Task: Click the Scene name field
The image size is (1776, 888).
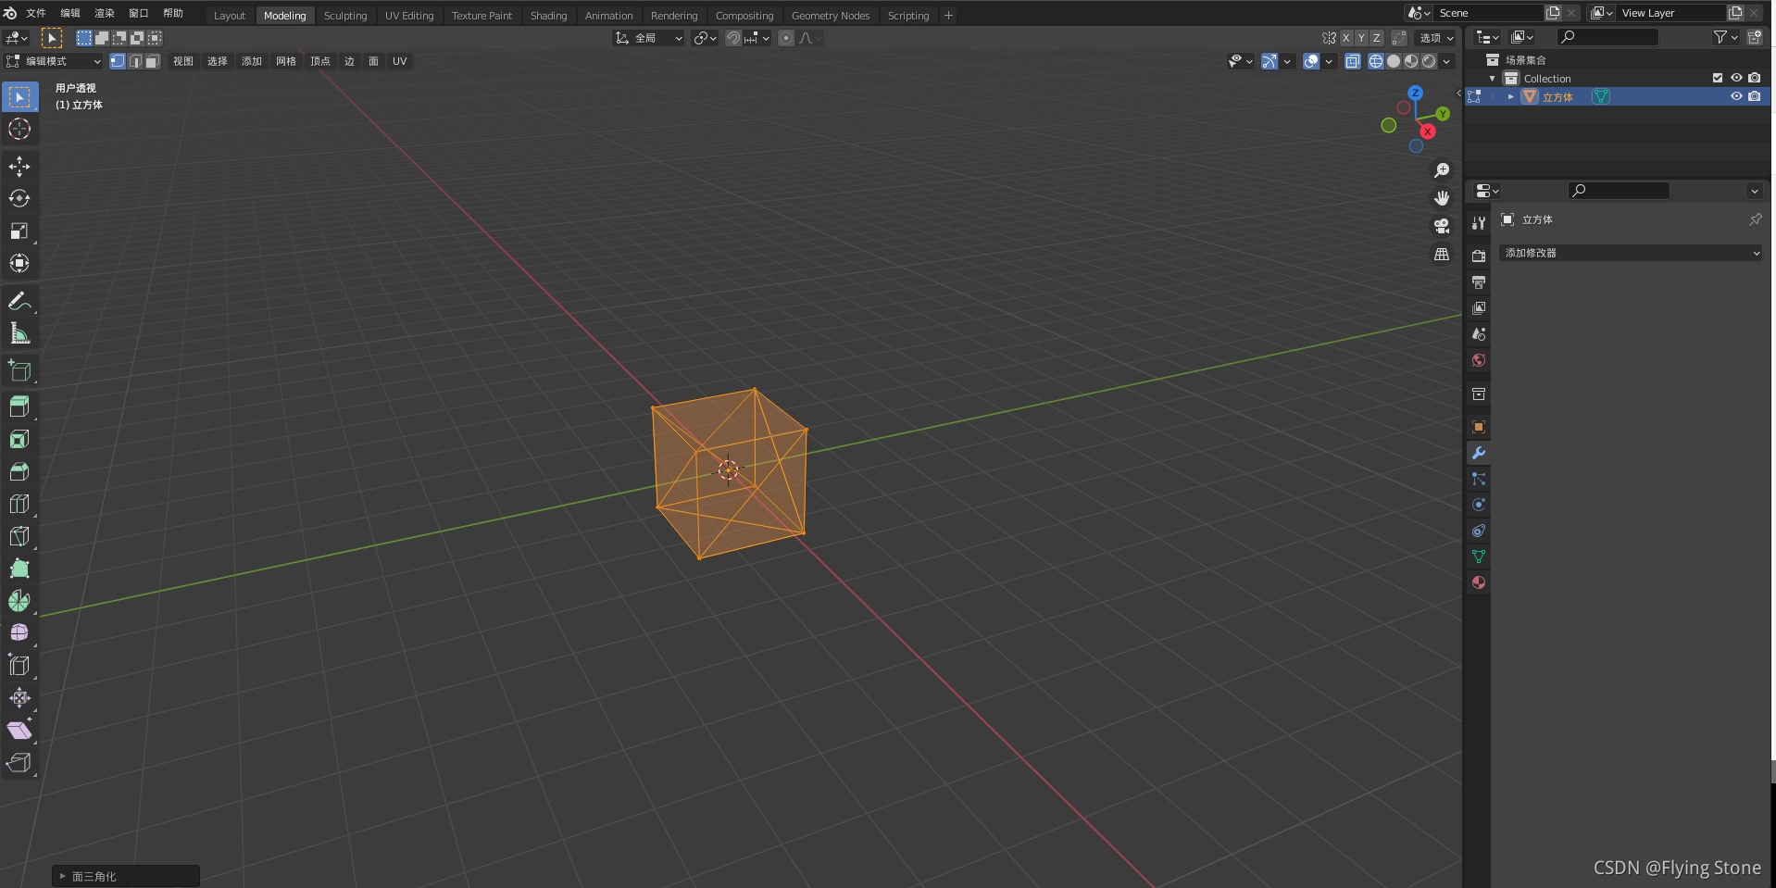Action: click(x=1489, y=13)
